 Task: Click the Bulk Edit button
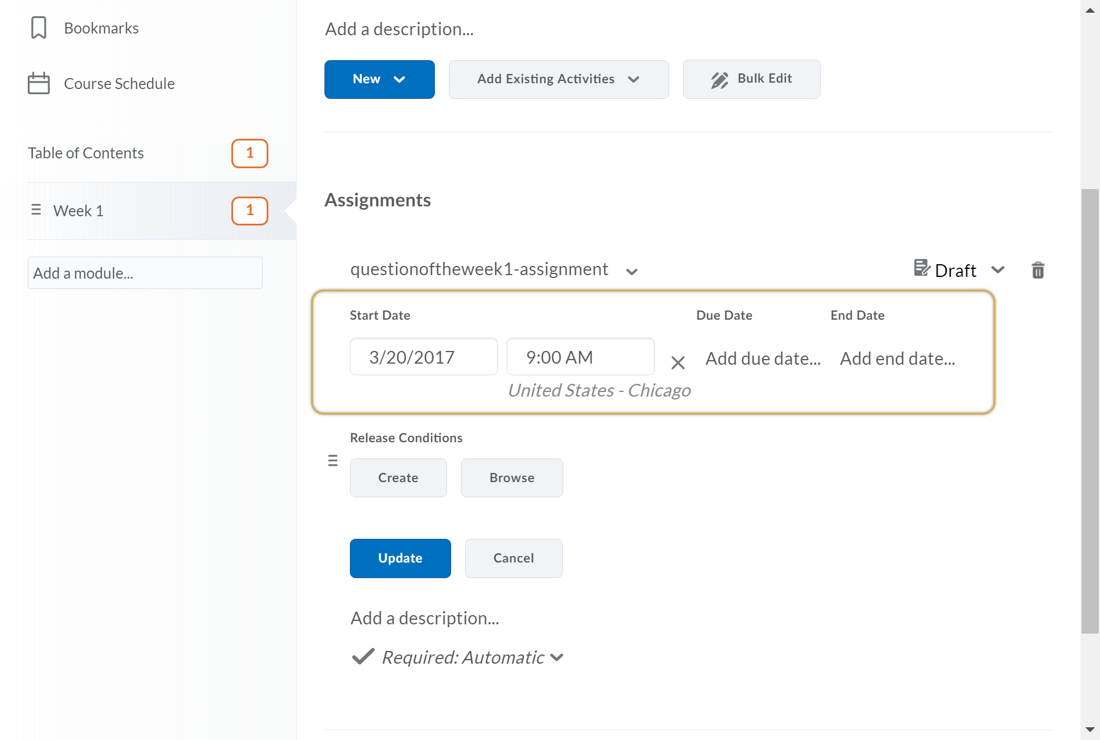[x=751, y=79]
